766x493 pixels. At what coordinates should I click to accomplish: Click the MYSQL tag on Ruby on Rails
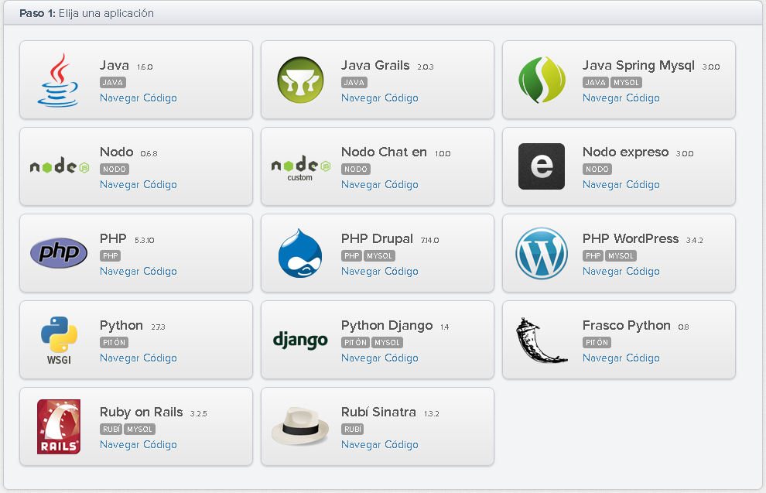click(x=139, y=429)
